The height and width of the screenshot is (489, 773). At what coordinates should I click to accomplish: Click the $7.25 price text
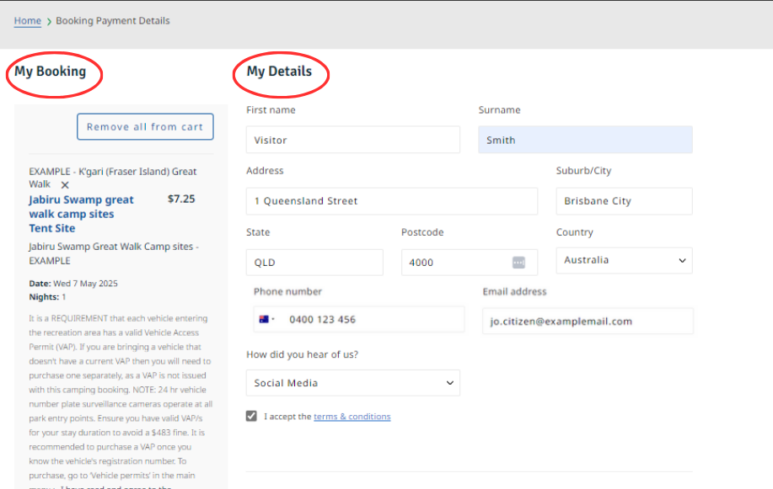coord(181,199)
